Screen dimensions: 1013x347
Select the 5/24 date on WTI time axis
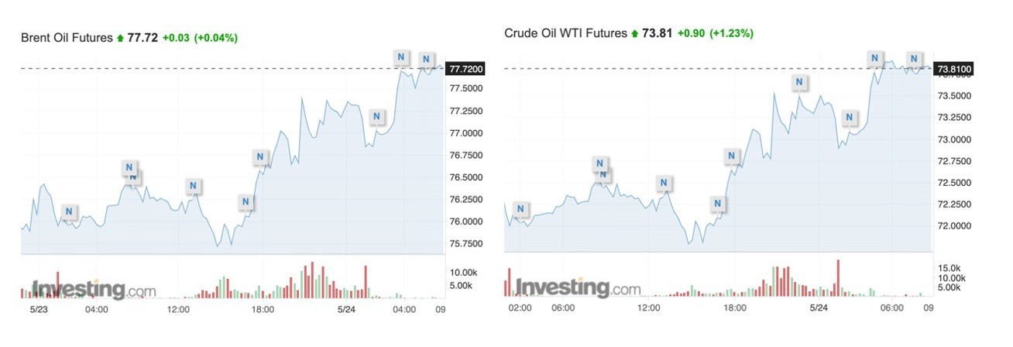click(x=819, y=307)
